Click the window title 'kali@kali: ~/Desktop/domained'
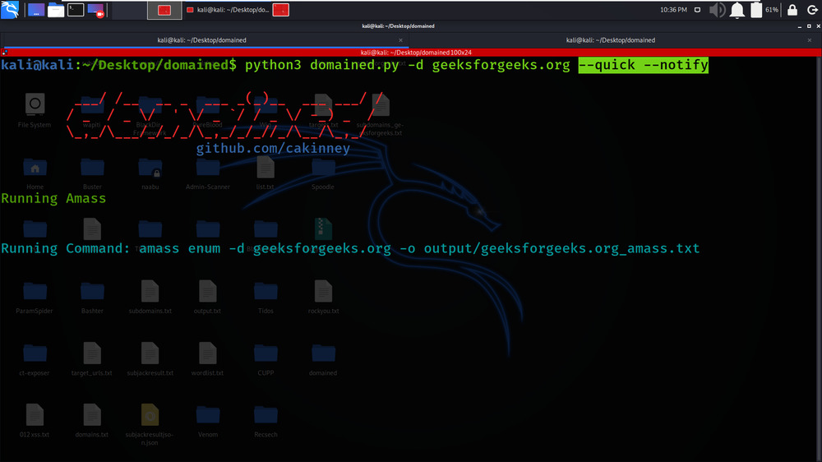Image resolution: width=822 pixels, height=462 pixels. point(398,26)
